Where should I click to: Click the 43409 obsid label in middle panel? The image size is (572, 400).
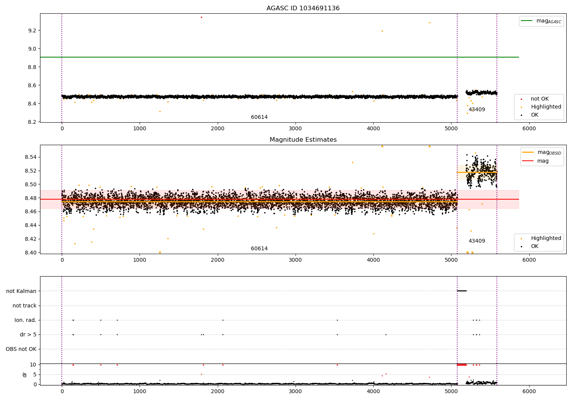pyautogui.click(x=477, y=241)
